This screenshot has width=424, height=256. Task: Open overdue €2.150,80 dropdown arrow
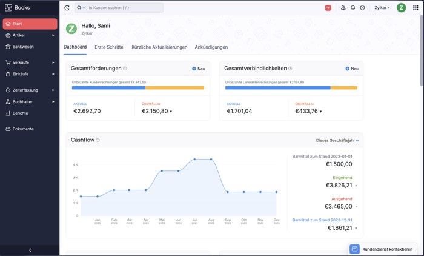coord(171,112)
